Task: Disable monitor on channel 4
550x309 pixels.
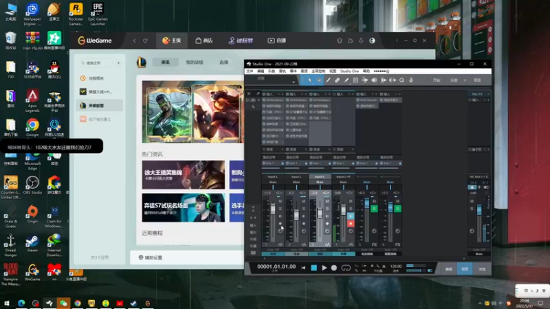Action: [351, 216]
